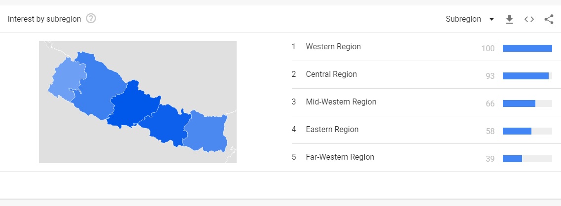
Task: Click the Mid-Western Region interest bar
Action: click(x=519, y=103)
